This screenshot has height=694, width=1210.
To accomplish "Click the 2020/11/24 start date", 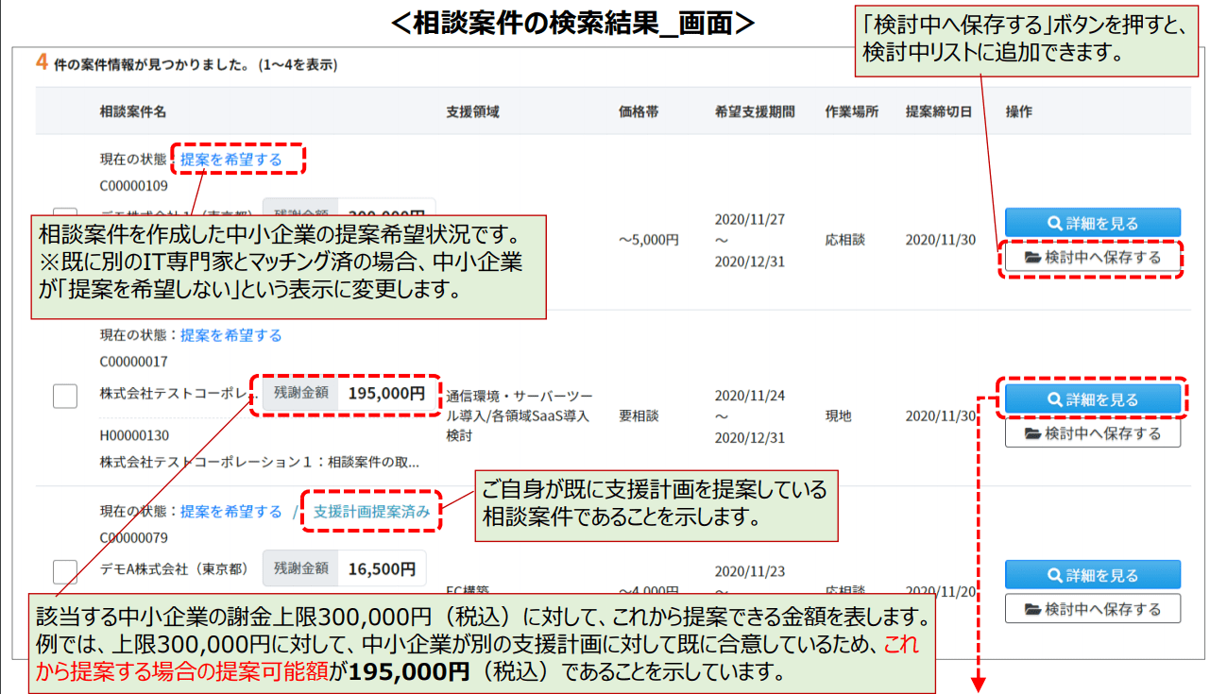I will [750, 395].
